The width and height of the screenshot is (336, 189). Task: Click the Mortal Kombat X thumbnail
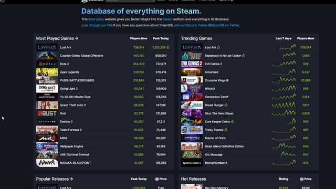click(192, 163)
